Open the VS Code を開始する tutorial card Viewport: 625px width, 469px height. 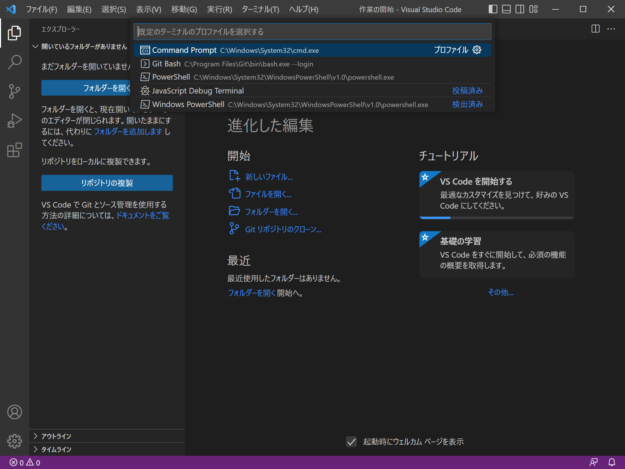496,195
